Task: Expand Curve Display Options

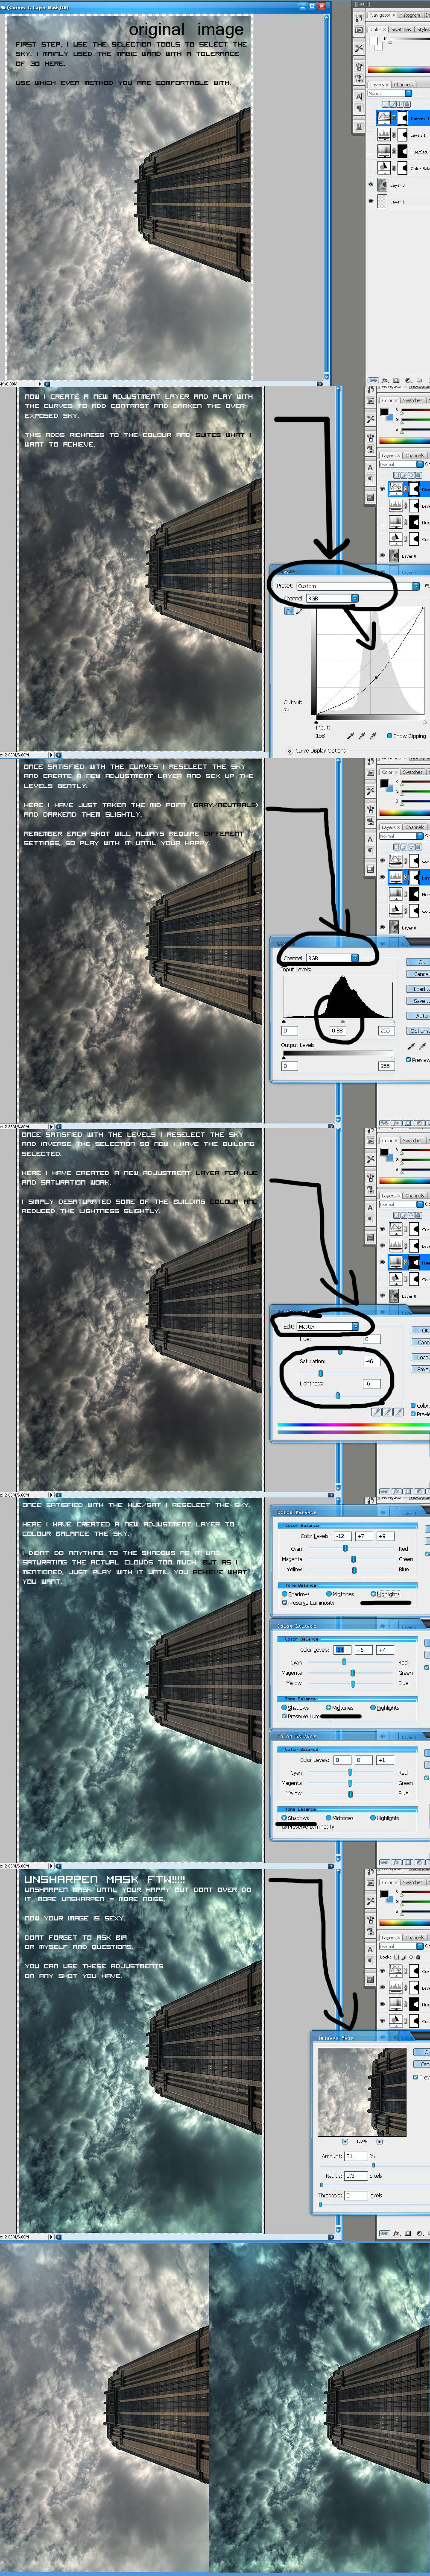Action: click(x=290, y=750)
